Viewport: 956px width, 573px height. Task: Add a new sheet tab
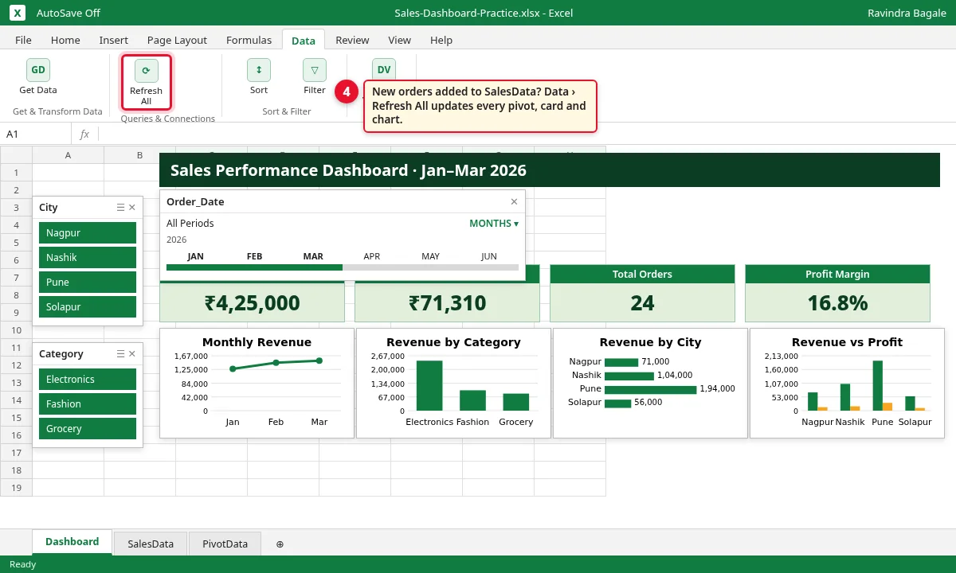pyautogui.click(x=280, y=544)
